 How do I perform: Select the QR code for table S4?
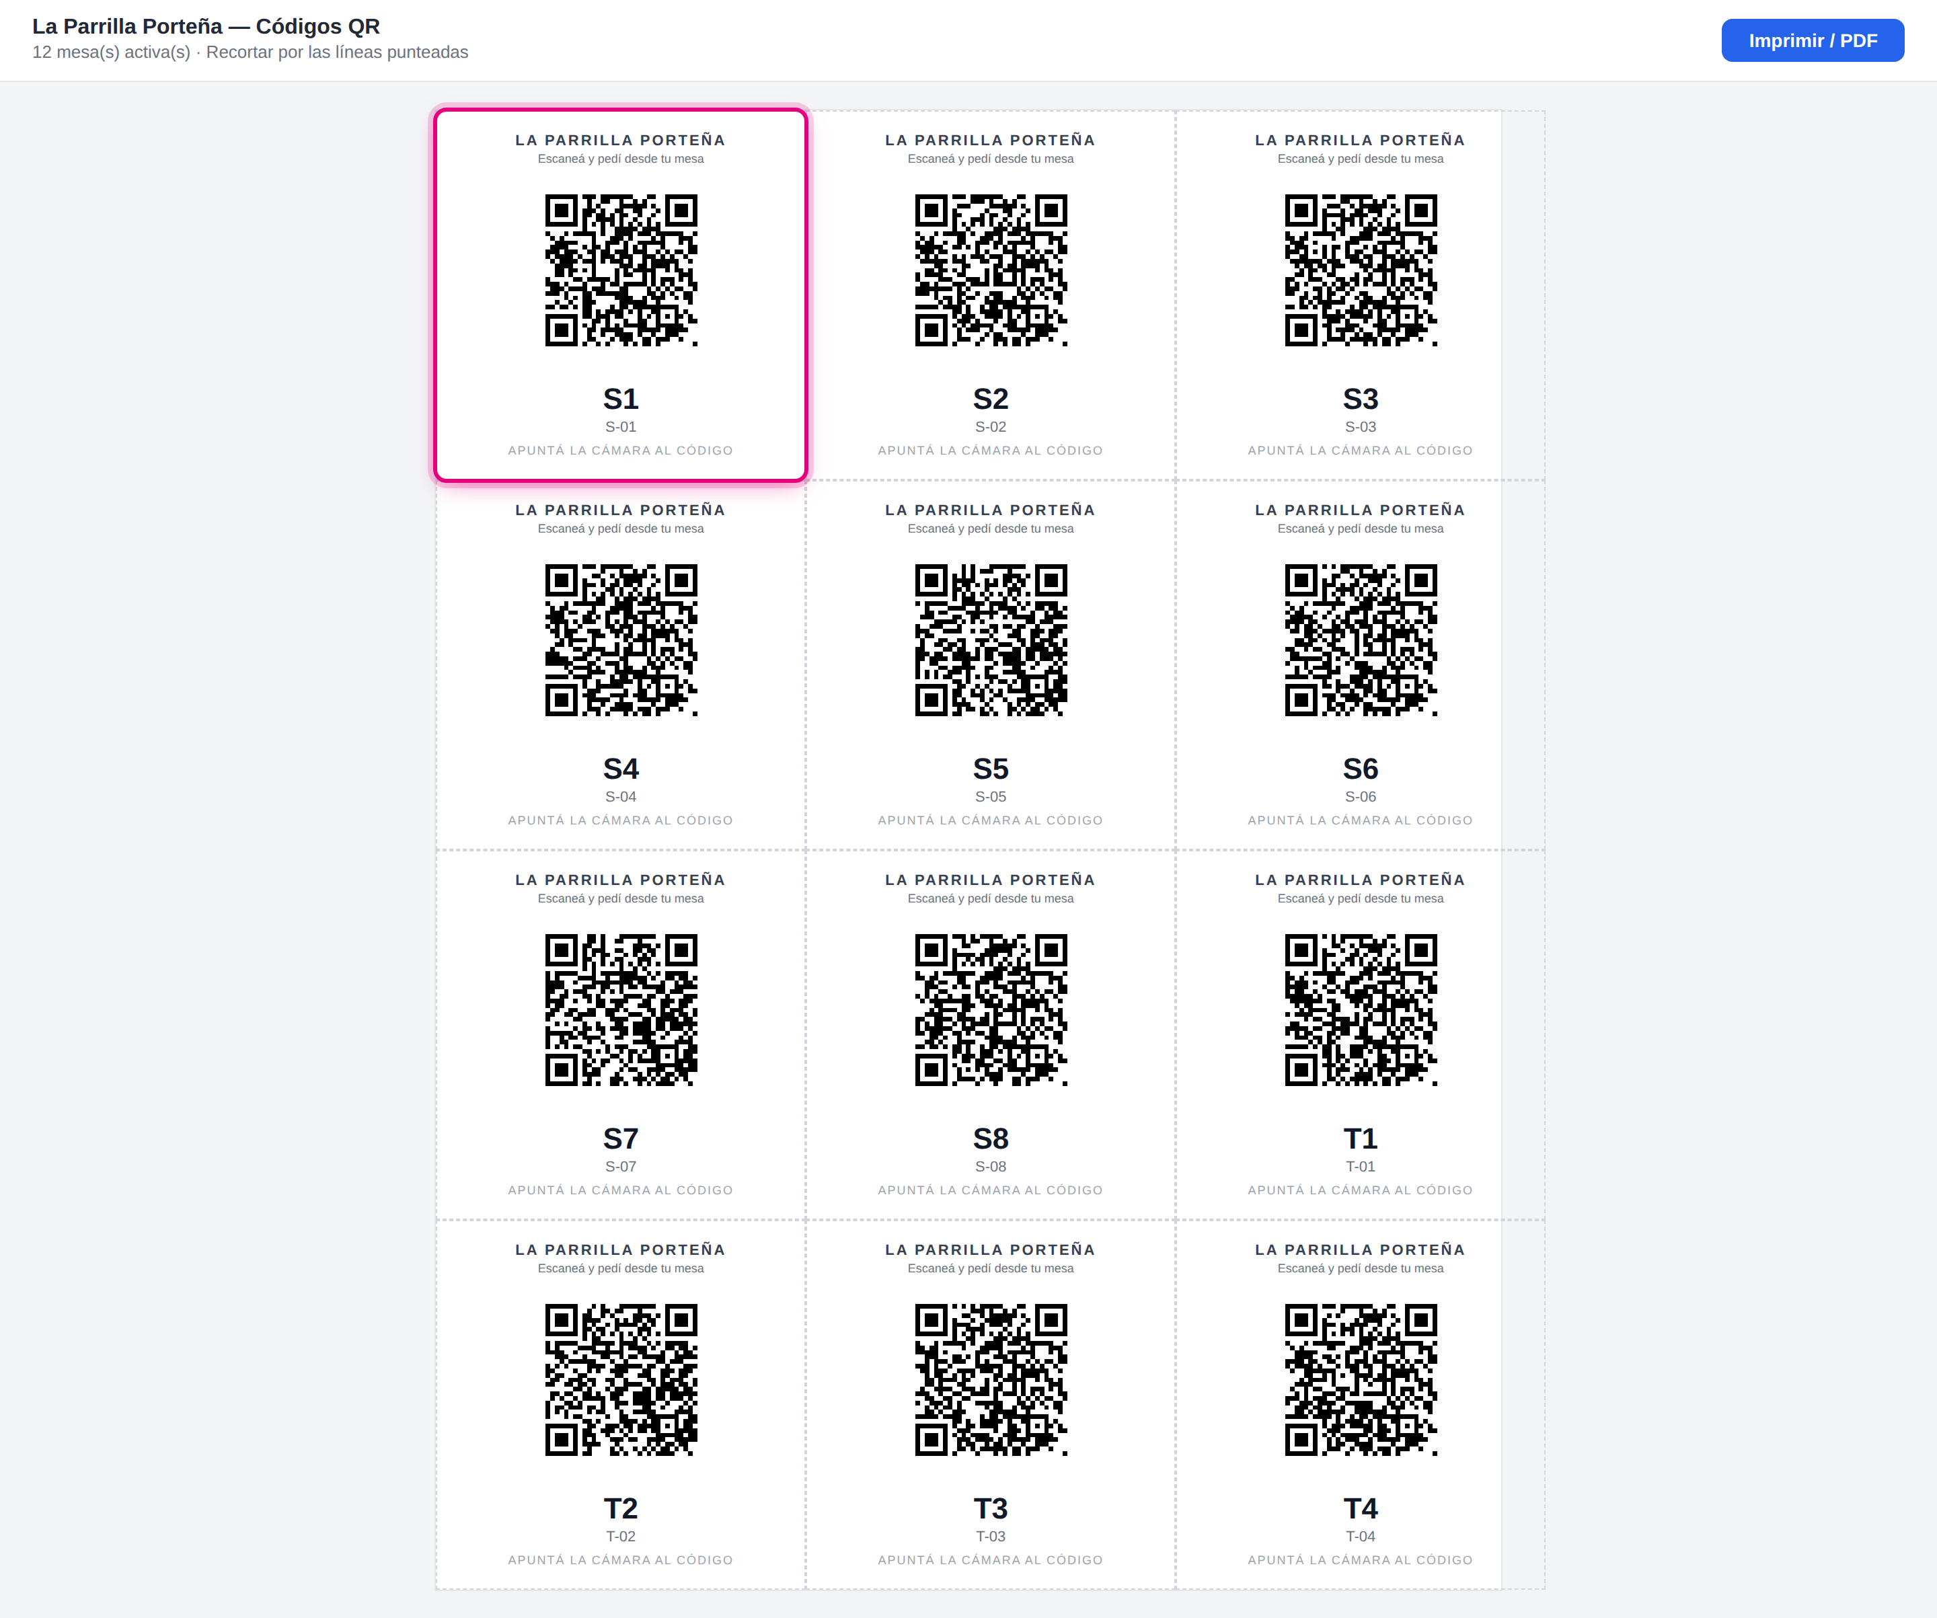coord(621,640)
